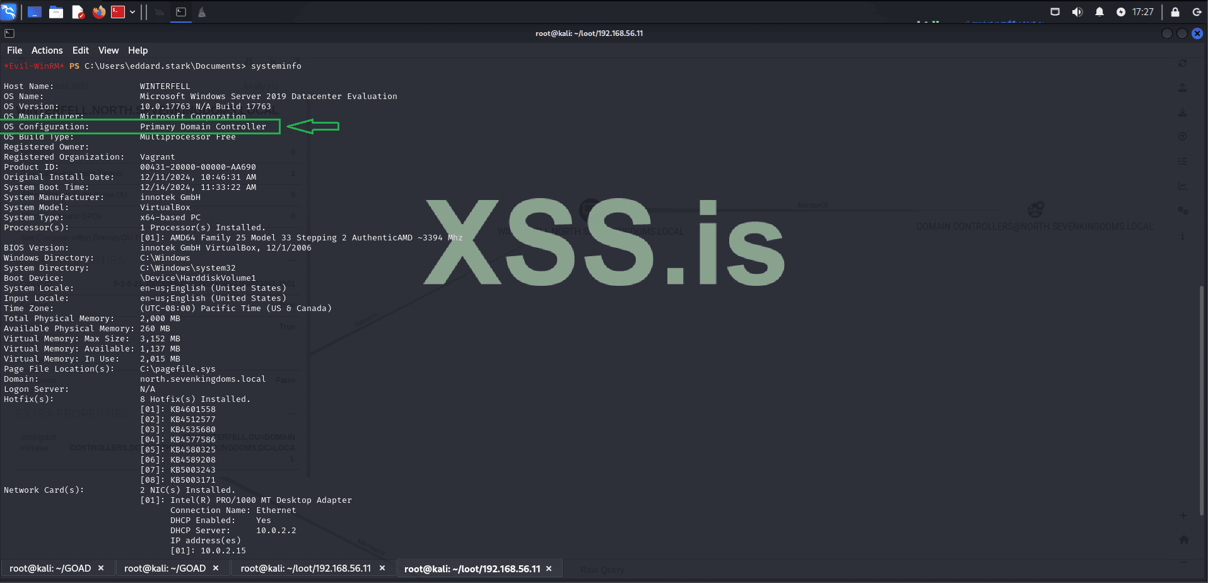The width and height of the screenshot is (1208, 583).
Task: Click system type 'x64-based PC'
Action: point(170,218)
